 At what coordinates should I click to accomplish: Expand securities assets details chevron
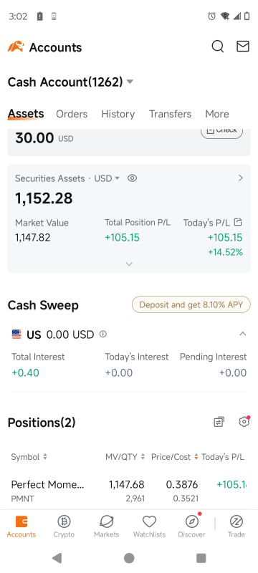(129, 264)
